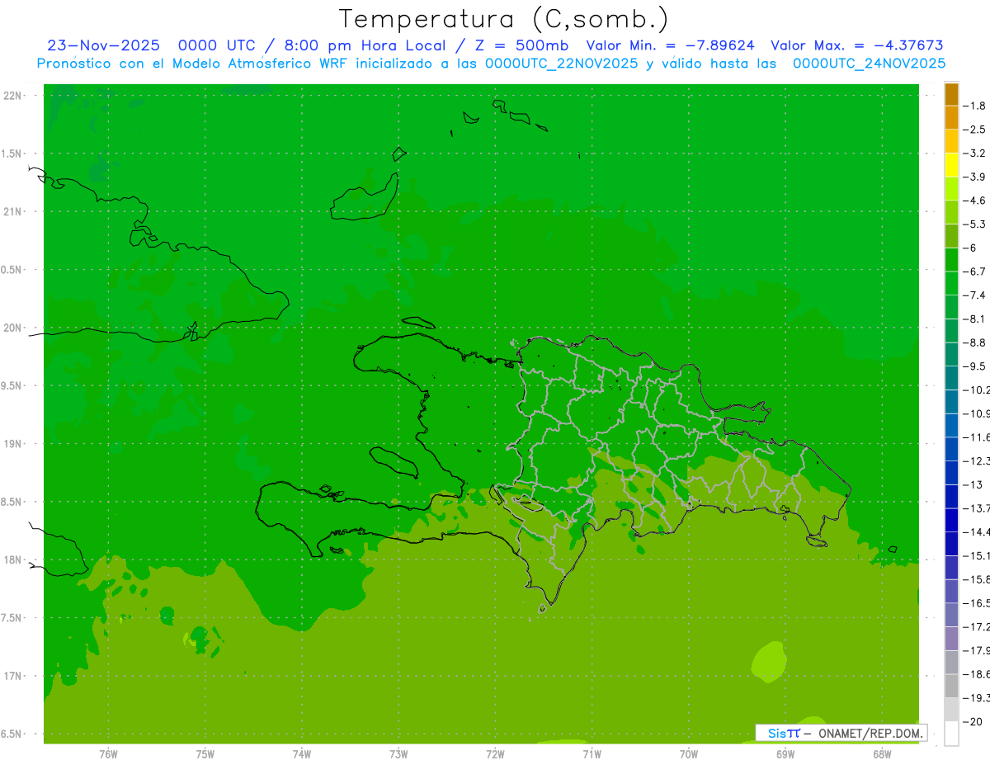Select the olive-green swatch between -5.3 and -6

(x=951, y=236)
